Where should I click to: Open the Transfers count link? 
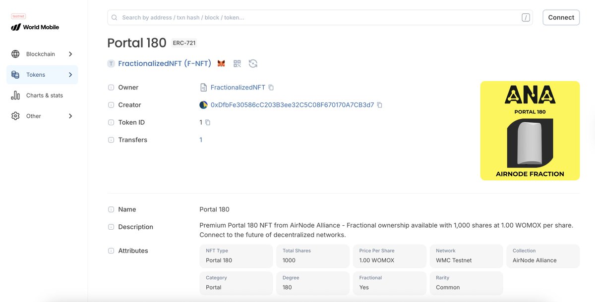pyautogui.click(x=201, y=140)
